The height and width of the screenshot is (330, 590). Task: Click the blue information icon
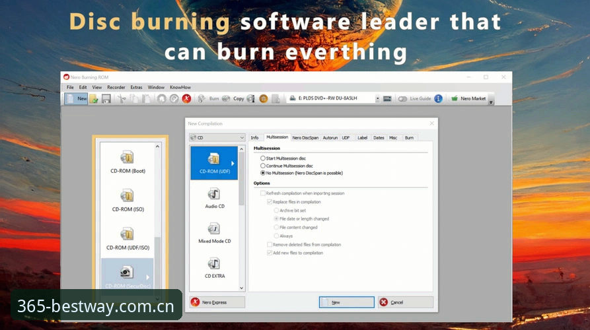tap(438, 98)
